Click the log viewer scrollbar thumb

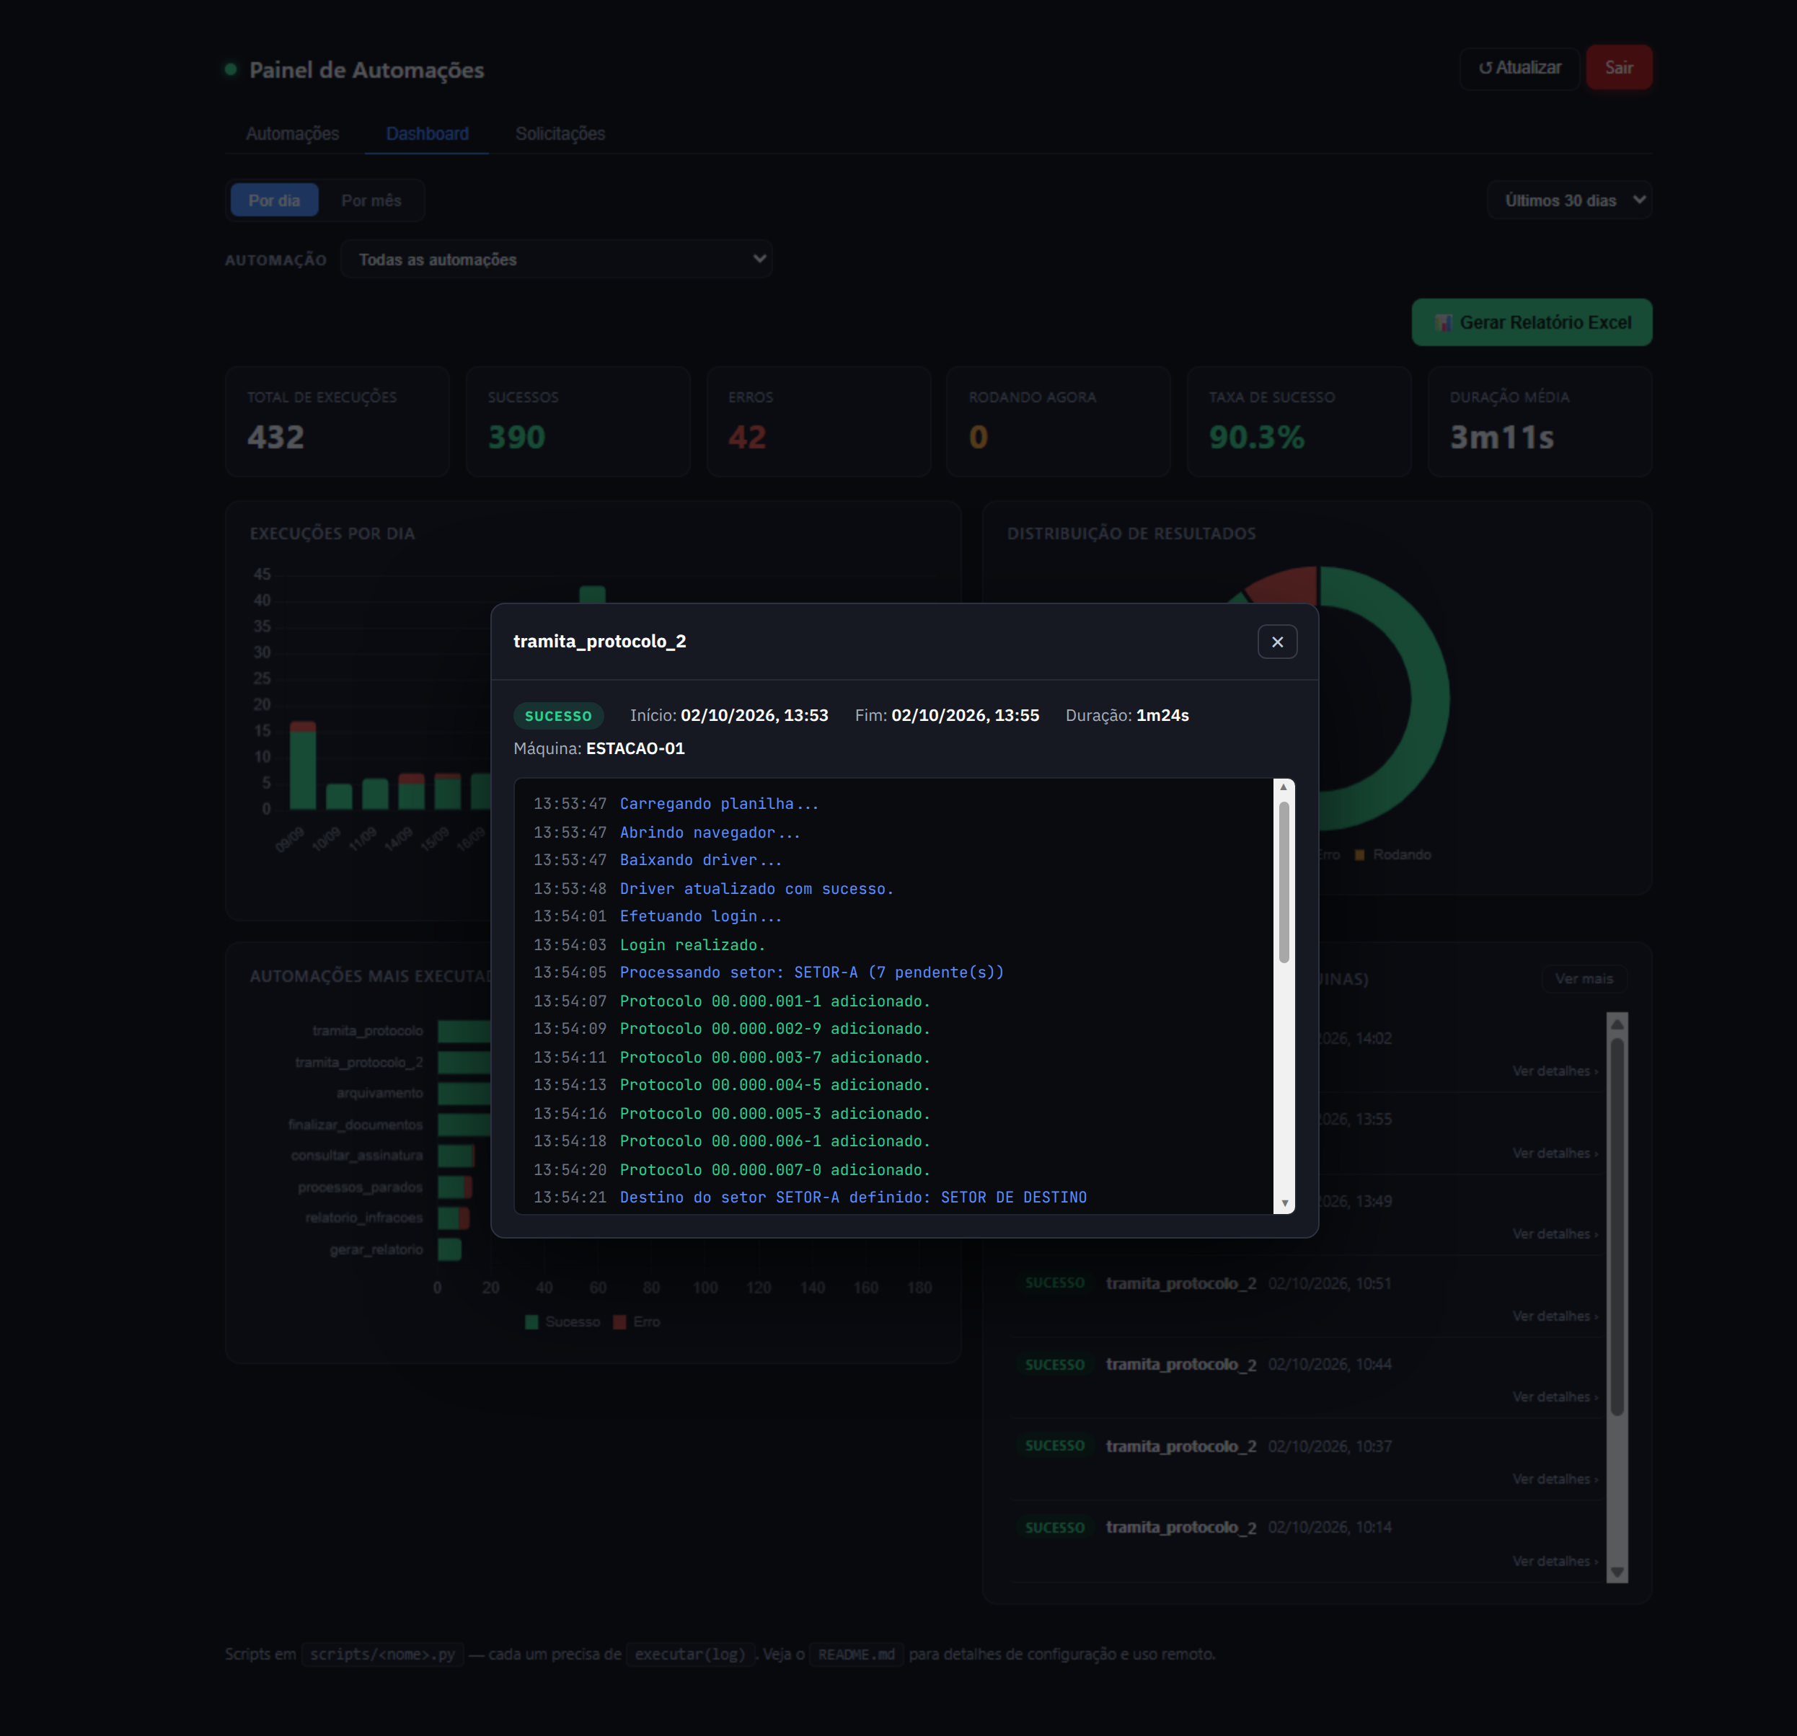point(1284,882)
